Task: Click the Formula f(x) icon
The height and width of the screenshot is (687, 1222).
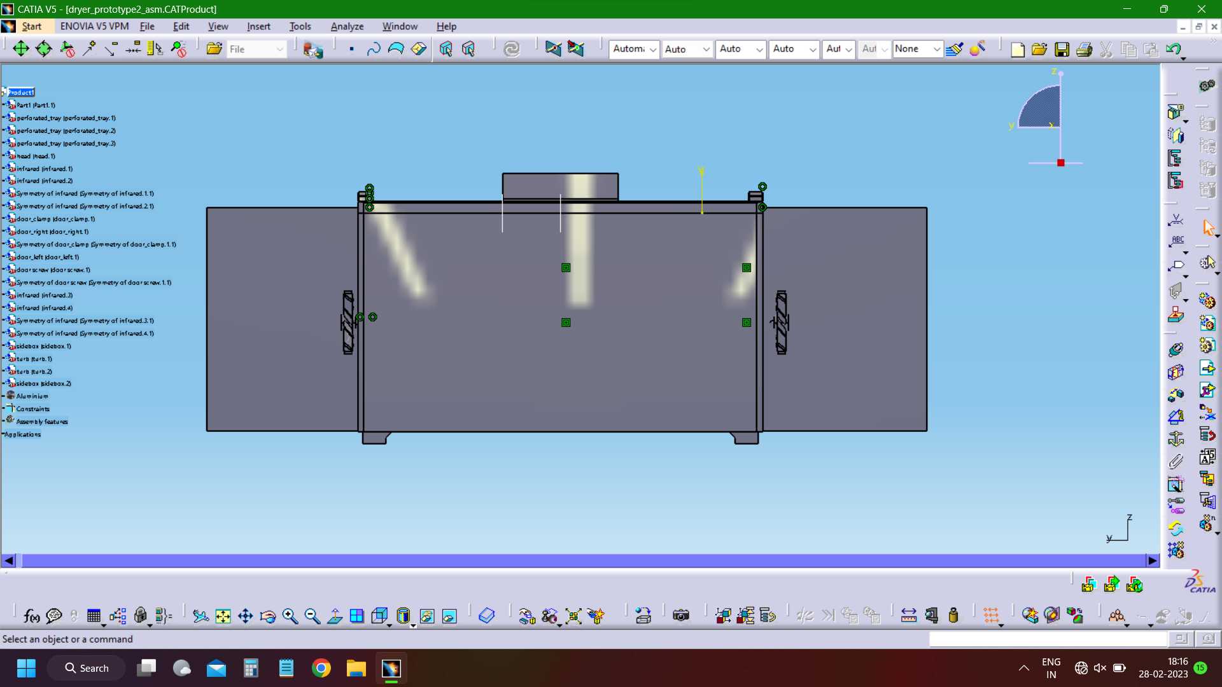Action: click(31, 616)
